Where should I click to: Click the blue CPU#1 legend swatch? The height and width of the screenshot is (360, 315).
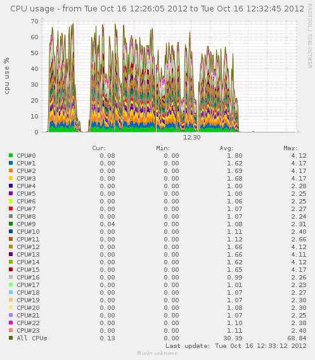(11, 163)
